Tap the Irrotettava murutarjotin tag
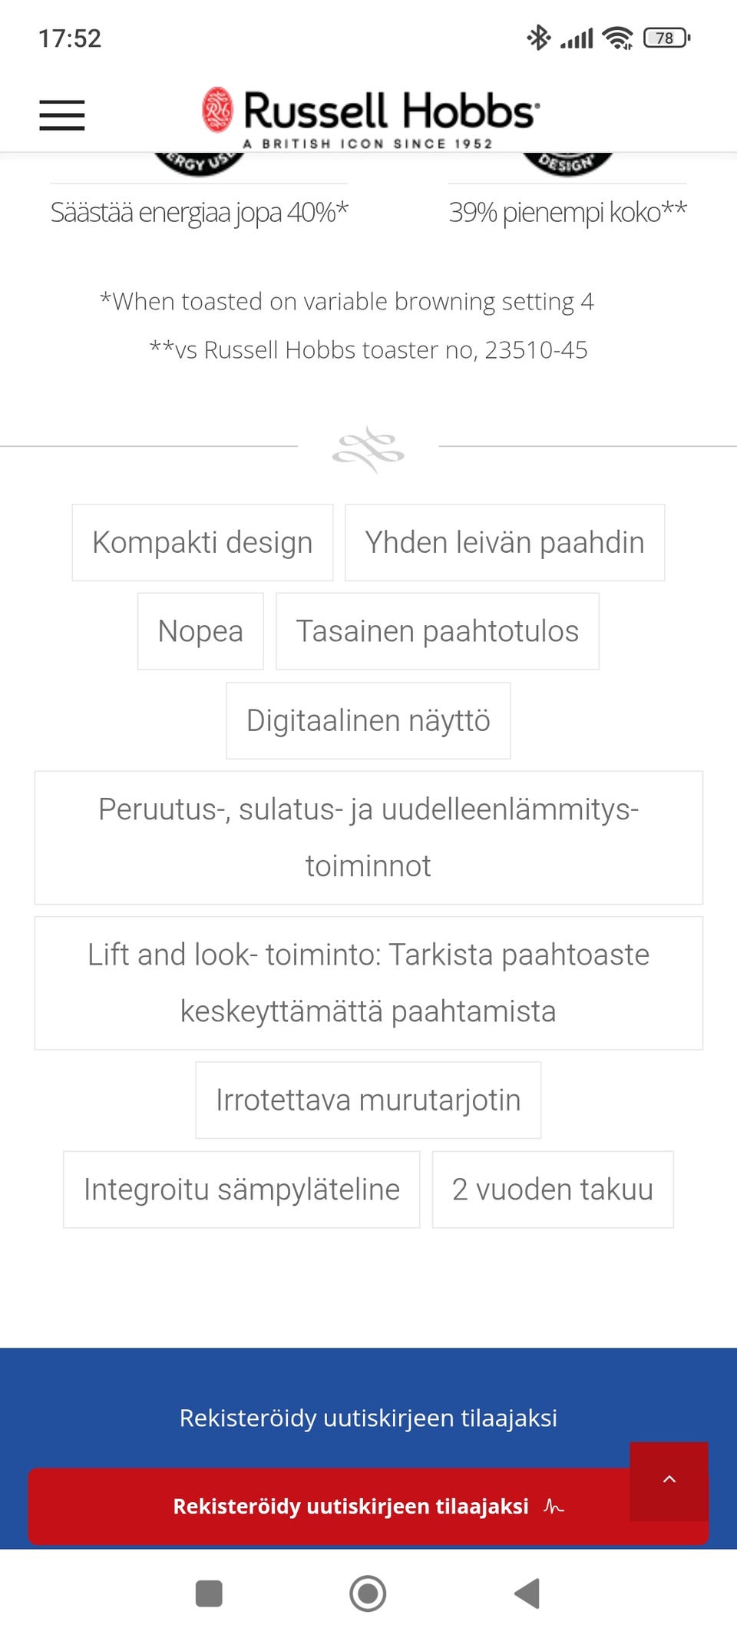 tap(368, 1100)
